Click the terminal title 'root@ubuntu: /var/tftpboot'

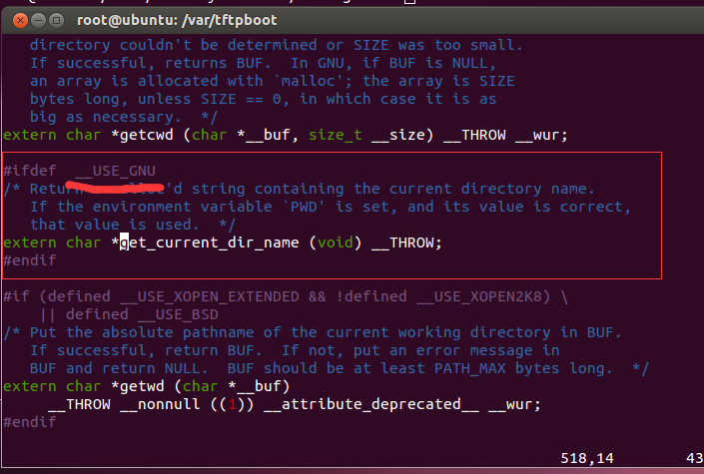[x=177, y=20]
